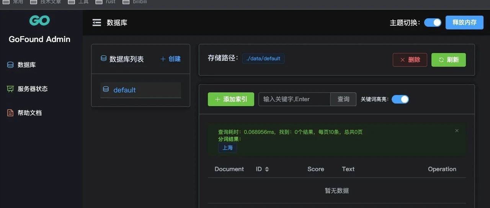Click the 数据库列表 header icon
The height and width of the screenshot is (208, 490).
pos(103,58)
